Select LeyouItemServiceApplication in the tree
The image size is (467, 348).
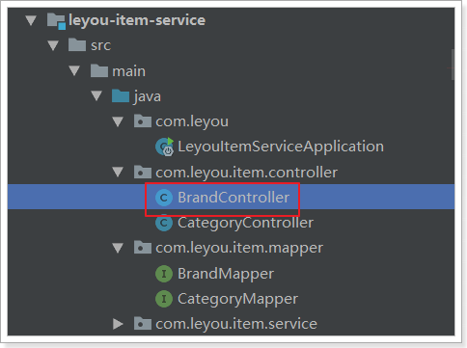pos(281,147)
